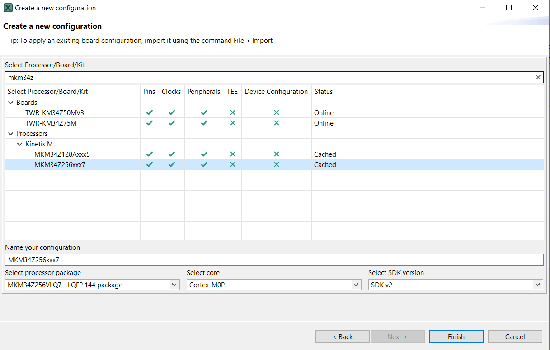The image size is (550, 350).
Task: Click the configuration name input field
Action: 274,260
